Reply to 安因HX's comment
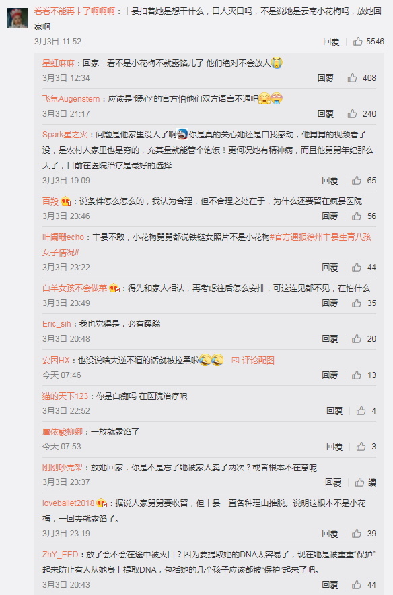This screenshot has height=595, width=393. click(330, 375)
